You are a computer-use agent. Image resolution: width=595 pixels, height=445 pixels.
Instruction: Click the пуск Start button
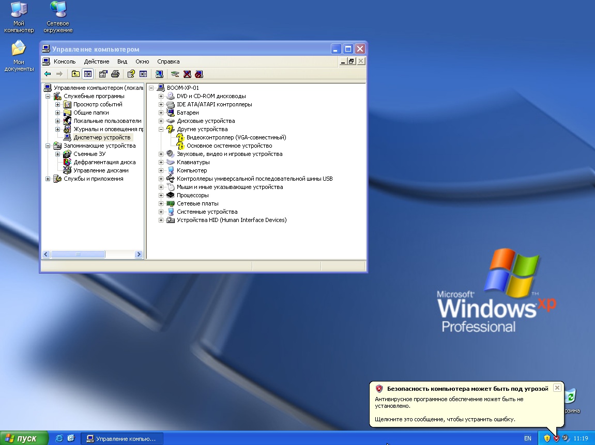coord(24,438)
